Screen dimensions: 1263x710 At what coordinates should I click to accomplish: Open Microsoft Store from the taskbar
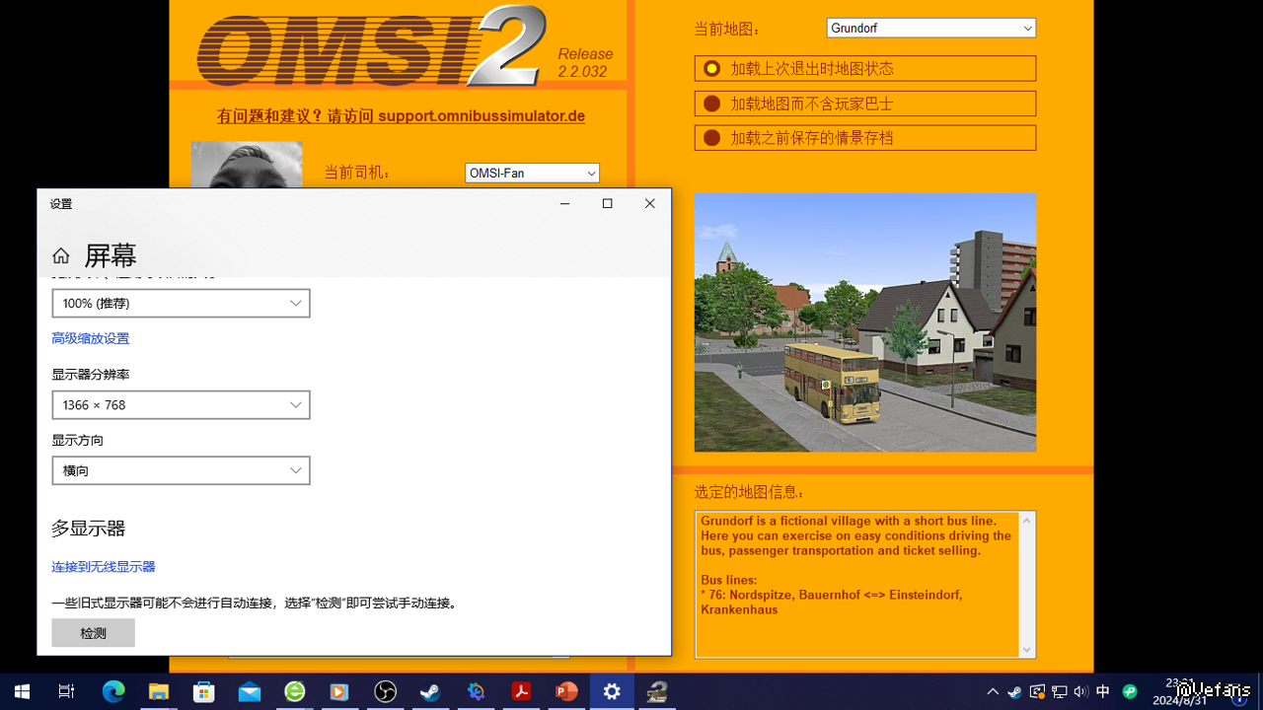pyautogui.click(x=204, y=691)
